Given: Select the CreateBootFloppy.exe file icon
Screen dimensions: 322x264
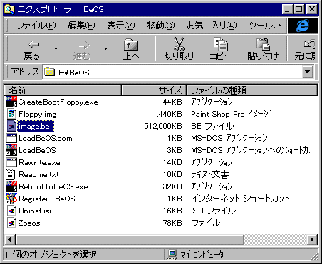Looking at the screenshot, I should point(11,102).
